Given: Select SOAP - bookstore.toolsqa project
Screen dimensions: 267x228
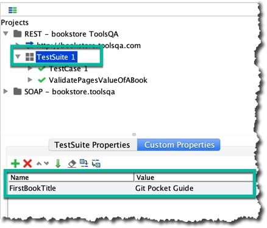Looking at the screenshot, I should tap(69, 92).
